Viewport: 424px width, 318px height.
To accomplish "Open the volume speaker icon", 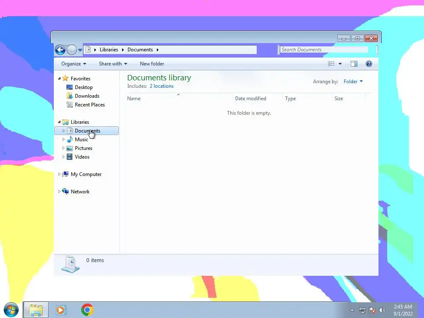I will tap(382, 310).
